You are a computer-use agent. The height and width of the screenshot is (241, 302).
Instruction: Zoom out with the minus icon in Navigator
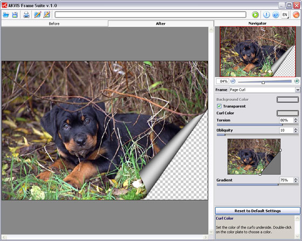point(233,81)
